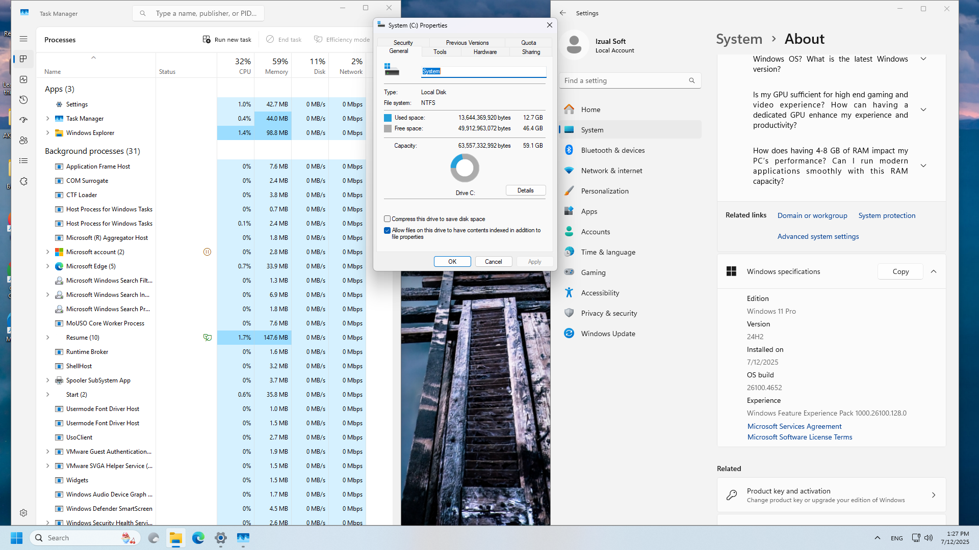Open Advanced system settings link
This screenshot has width=979, height=550.
click(818, 236)
